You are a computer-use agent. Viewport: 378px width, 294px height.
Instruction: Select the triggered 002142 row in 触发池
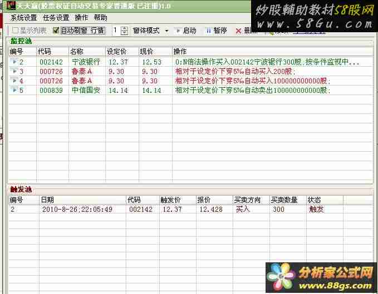point(139,210)
